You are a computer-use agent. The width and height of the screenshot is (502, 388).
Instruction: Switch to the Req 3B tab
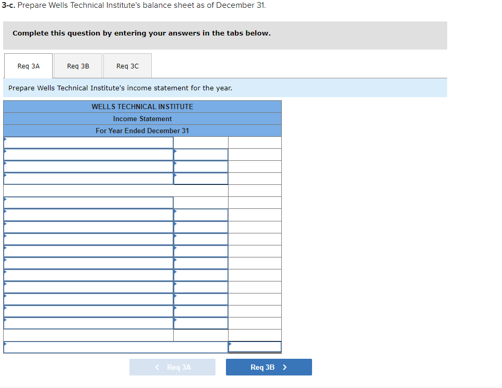tap(77, 65)
